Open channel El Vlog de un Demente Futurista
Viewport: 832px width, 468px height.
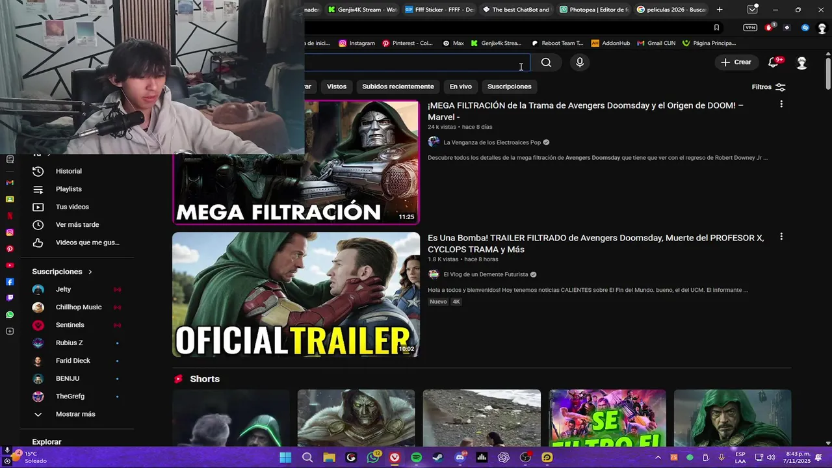point(486,274)
